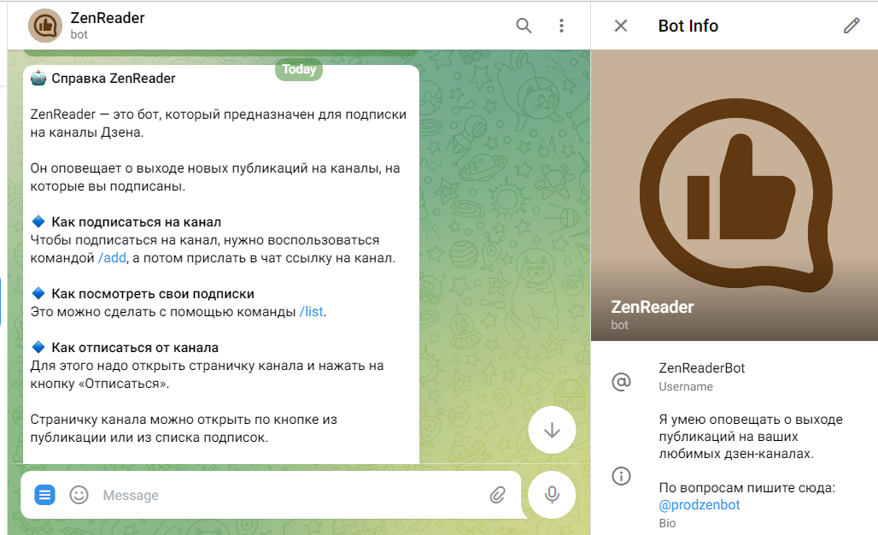Screen dimensions: 878x535
Task: Click the microphone voice message button
Action: 552,494
